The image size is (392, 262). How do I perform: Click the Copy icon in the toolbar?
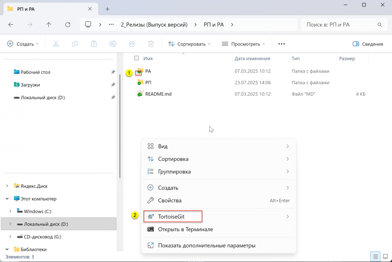pyautogui.click(x=75, y=44)
